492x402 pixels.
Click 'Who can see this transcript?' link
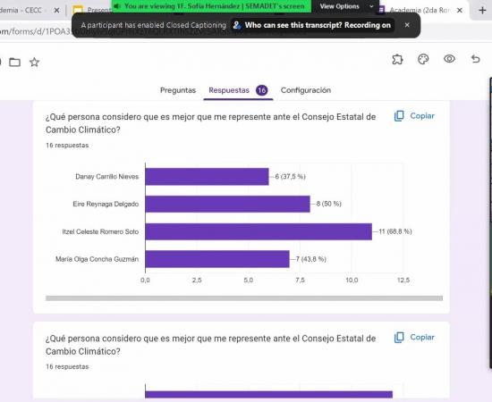point(293,25)
